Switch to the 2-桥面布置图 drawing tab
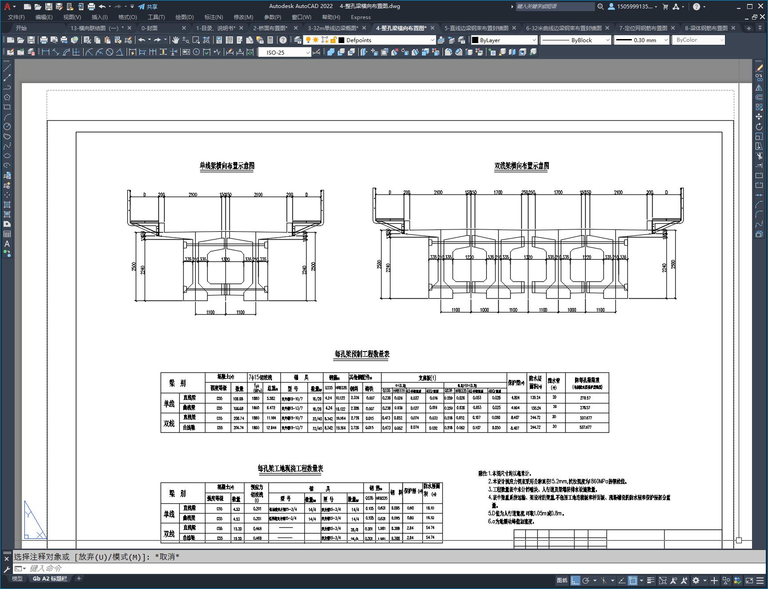Viewport: 768px width, 589px height. click(270, 28)
